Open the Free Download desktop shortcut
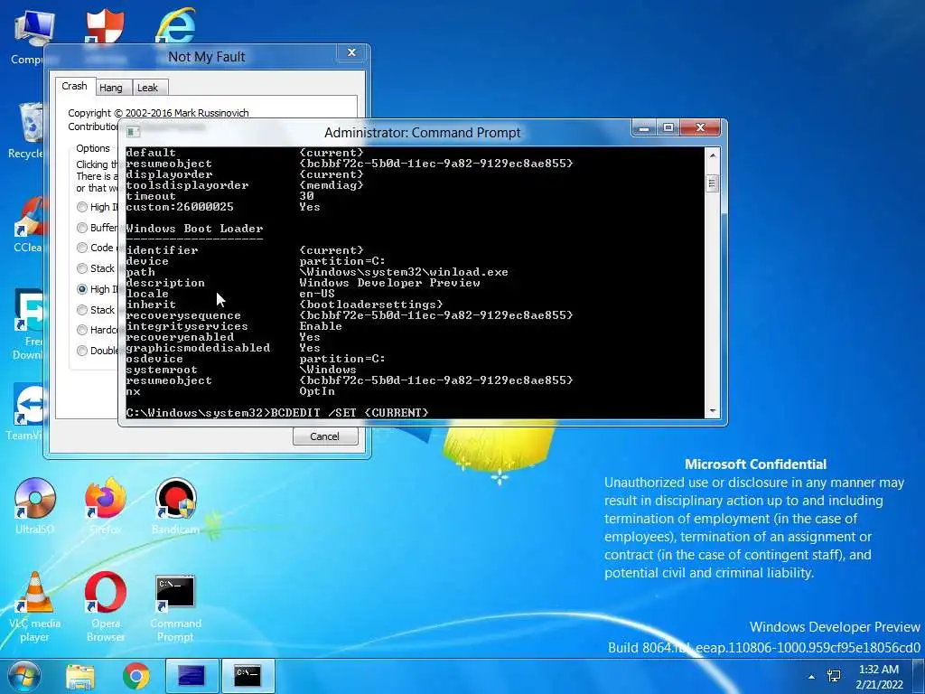 click(x=28, y=324)
